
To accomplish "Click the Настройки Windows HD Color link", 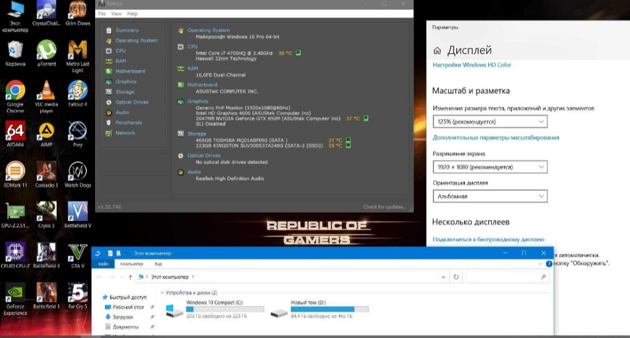I will [472, 65].
